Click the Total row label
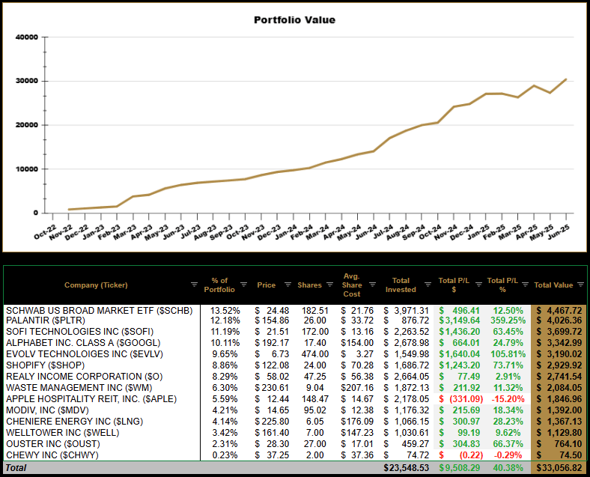This screenshot has width=590, height=477. point(16,467)
